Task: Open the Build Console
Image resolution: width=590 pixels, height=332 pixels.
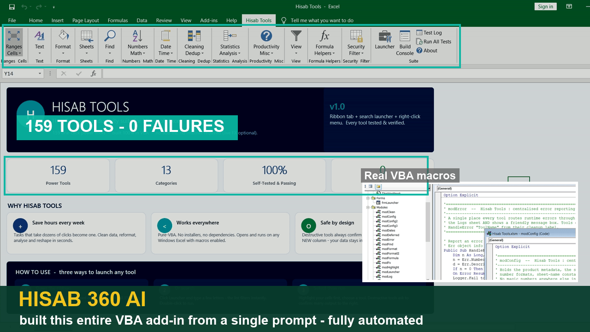Action: point(405,43)
